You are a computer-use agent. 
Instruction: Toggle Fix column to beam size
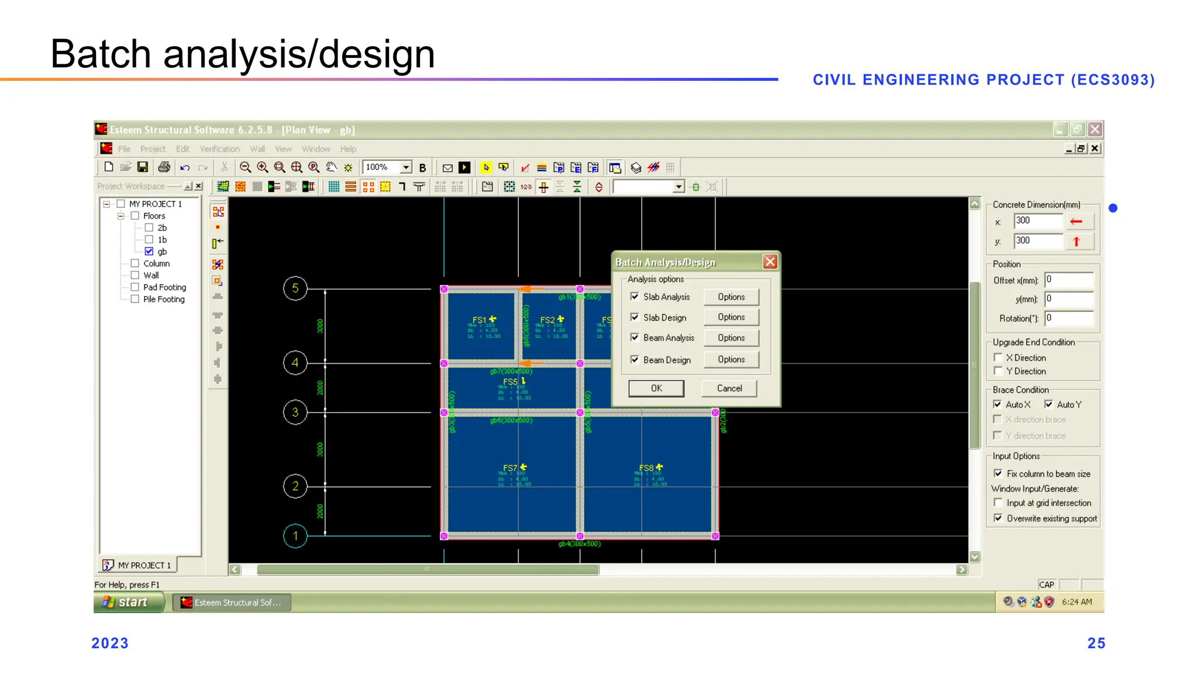998,473
